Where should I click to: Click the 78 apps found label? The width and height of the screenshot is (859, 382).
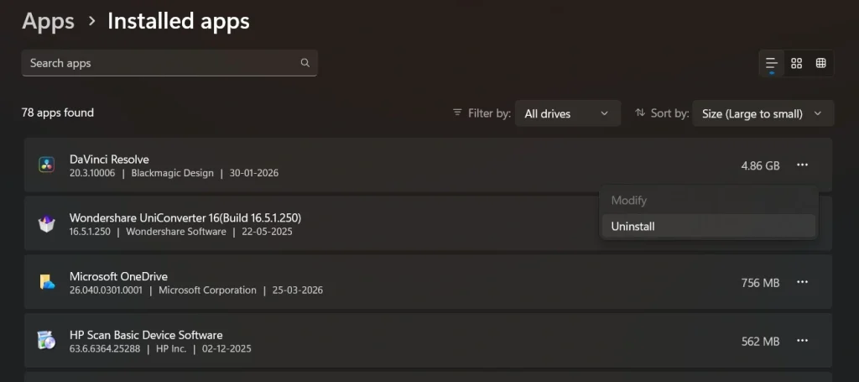coord(58,113)
